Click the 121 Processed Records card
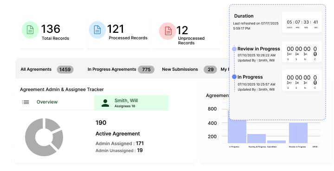334x171 pixels. pos(118,33)
